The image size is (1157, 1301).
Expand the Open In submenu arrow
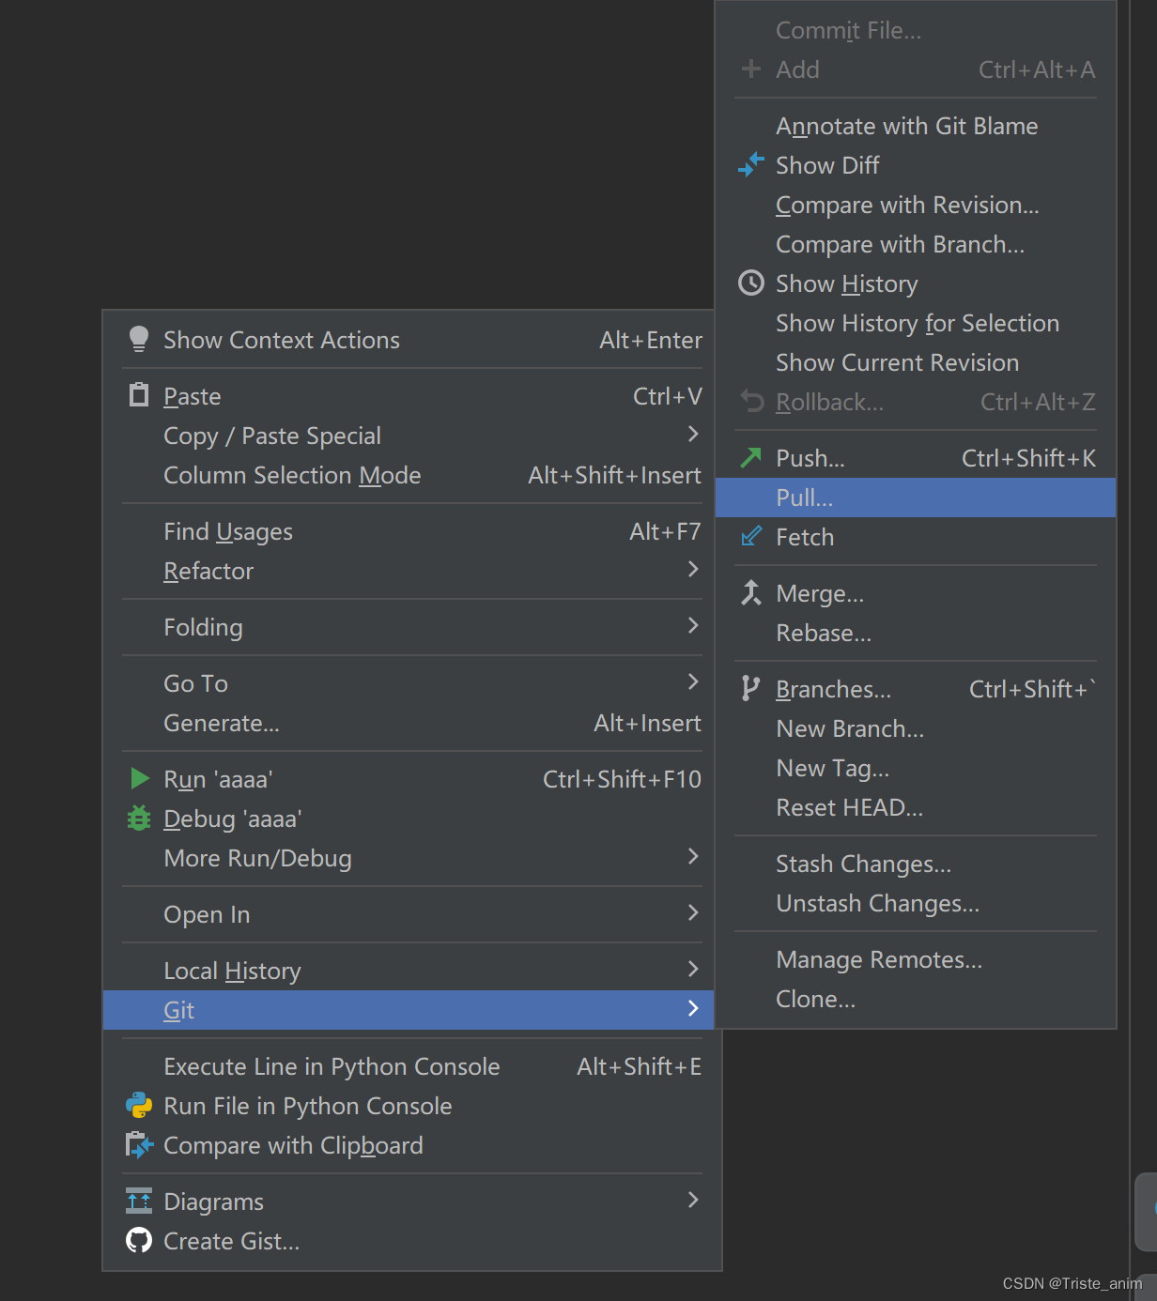point(693,912)
